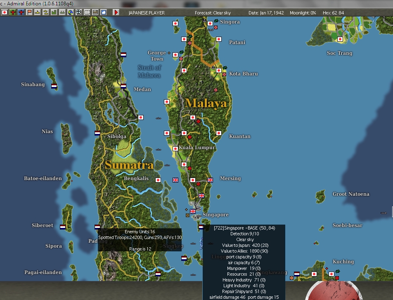393x300 pixels.
Task: Select the Japanese flag at Patani
Action: 218,39
